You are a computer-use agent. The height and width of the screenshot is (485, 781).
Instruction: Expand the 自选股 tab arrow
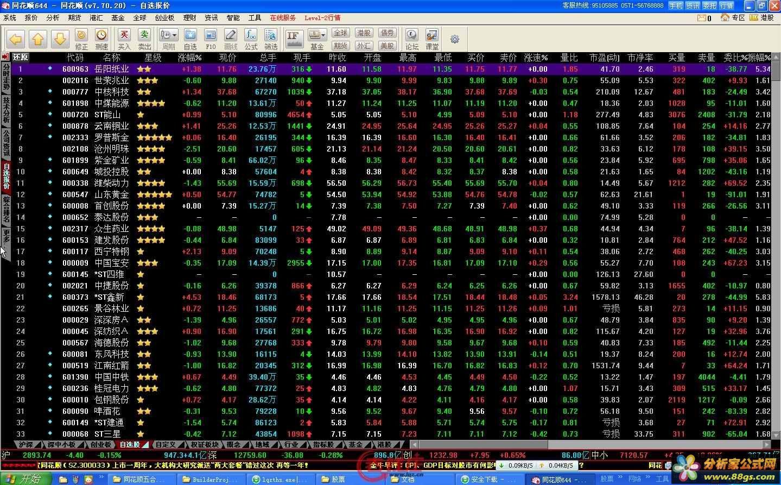click(145, 445)
